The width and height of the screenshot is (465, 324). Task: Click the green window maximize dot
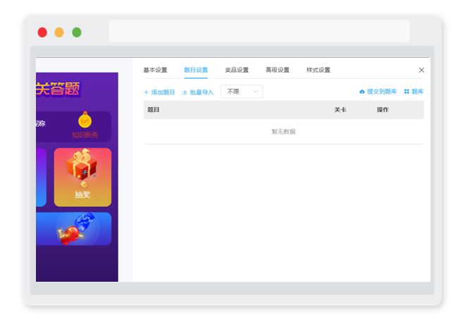point(77,32)
